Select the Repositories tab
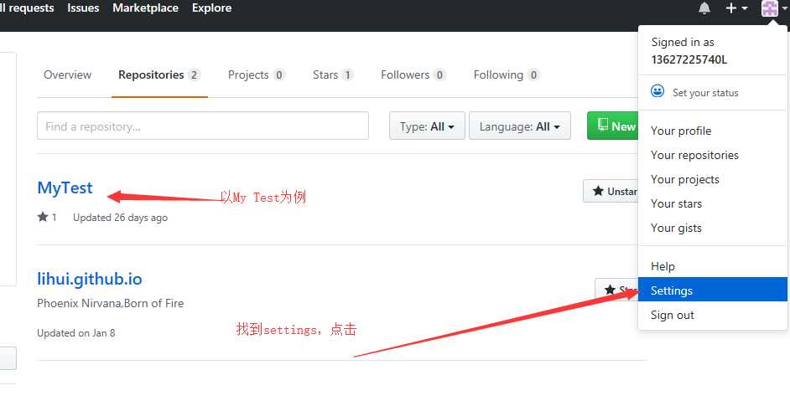The height and width of the screenshot is (406, 790). (159, 75)
